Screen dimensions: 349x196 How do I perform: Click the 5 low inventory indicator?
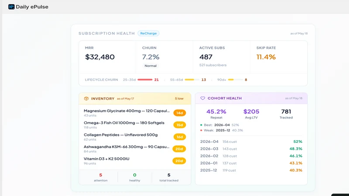pos(179,98)
